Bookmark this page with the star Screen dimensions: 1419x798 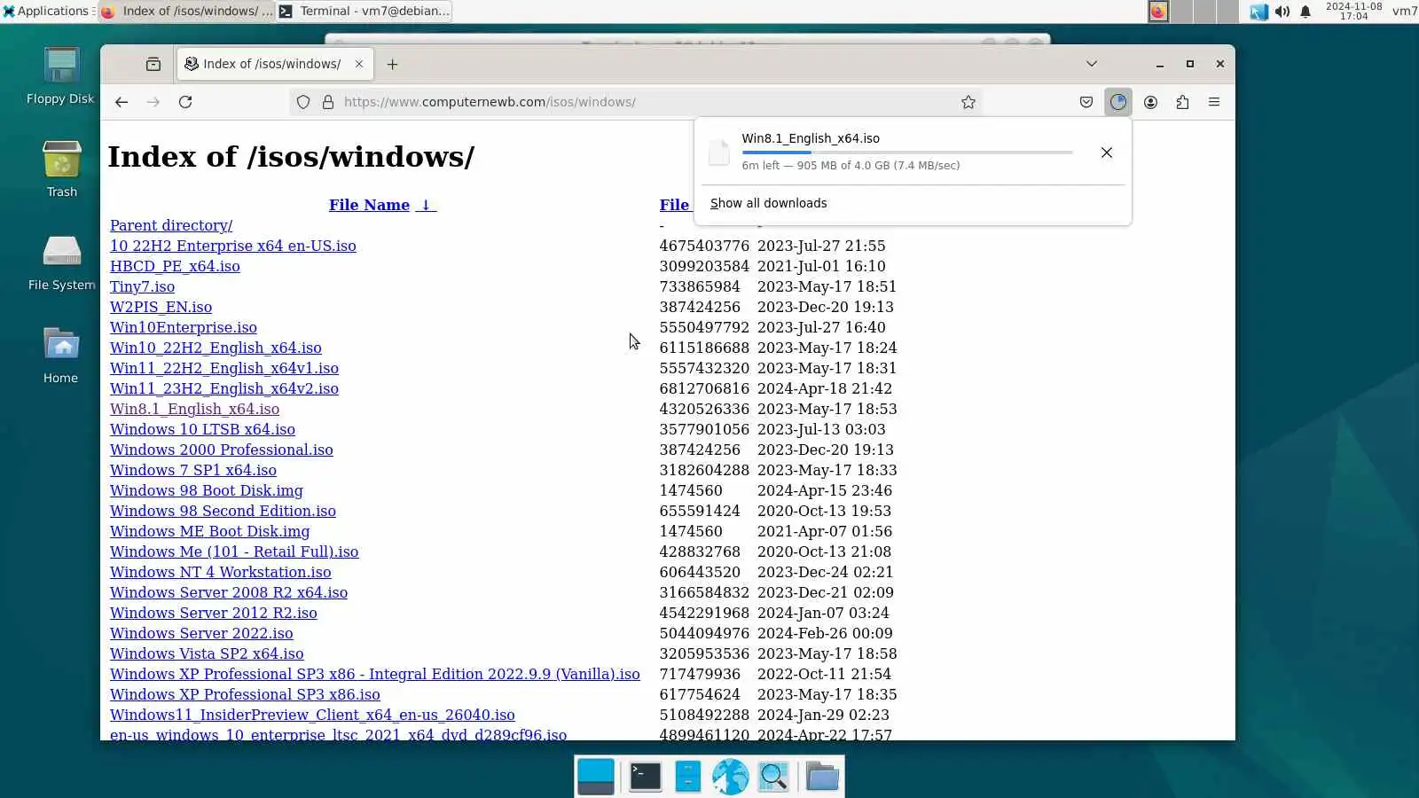[x=968, y=102]
